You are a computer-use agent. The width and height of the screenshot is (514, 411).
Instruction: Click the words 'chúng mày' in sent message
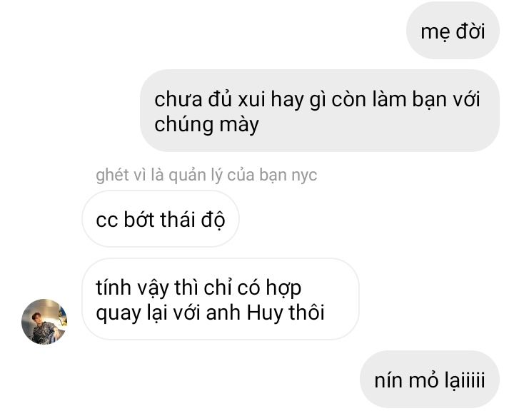pos(206,125)
